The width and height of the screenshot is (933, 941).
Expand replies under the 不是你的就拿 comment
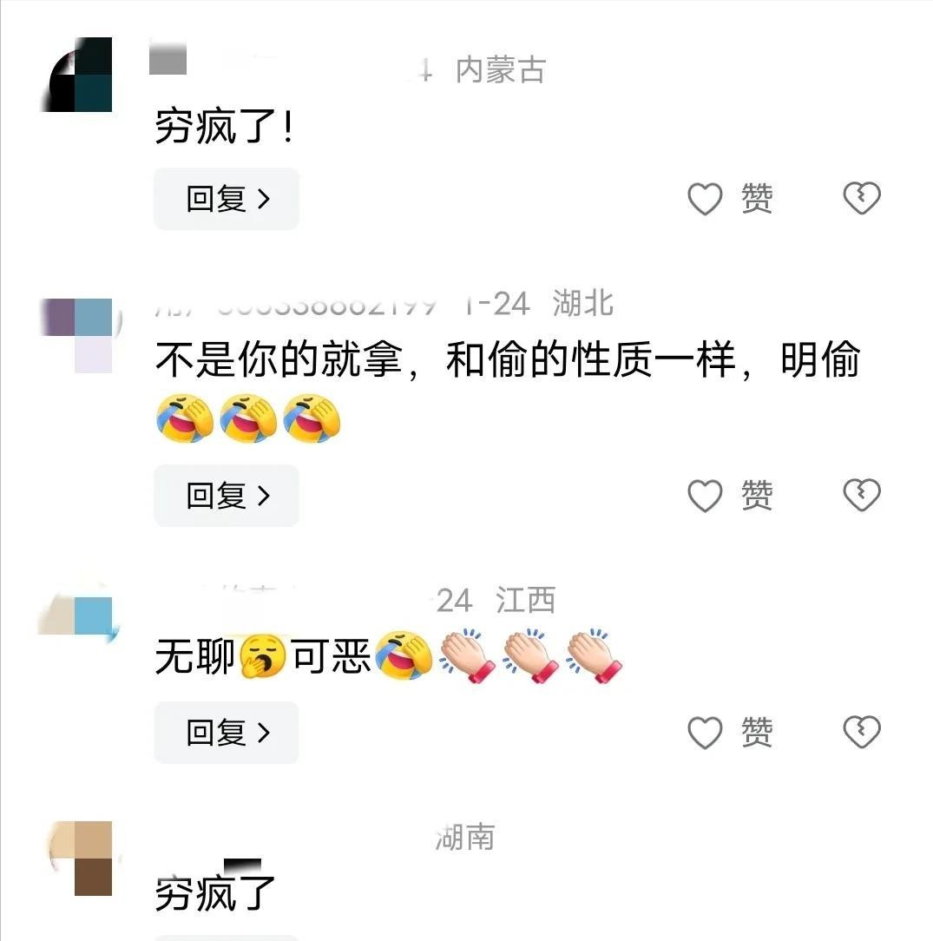(227, 496)
